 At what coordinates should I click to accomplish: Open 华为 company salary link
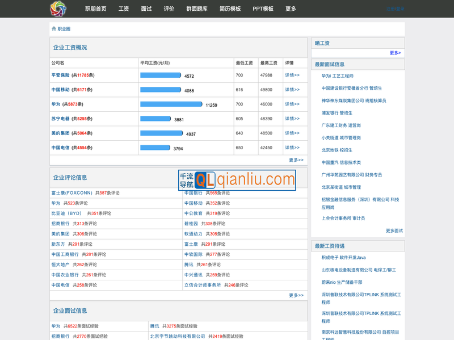click(56, 104)
